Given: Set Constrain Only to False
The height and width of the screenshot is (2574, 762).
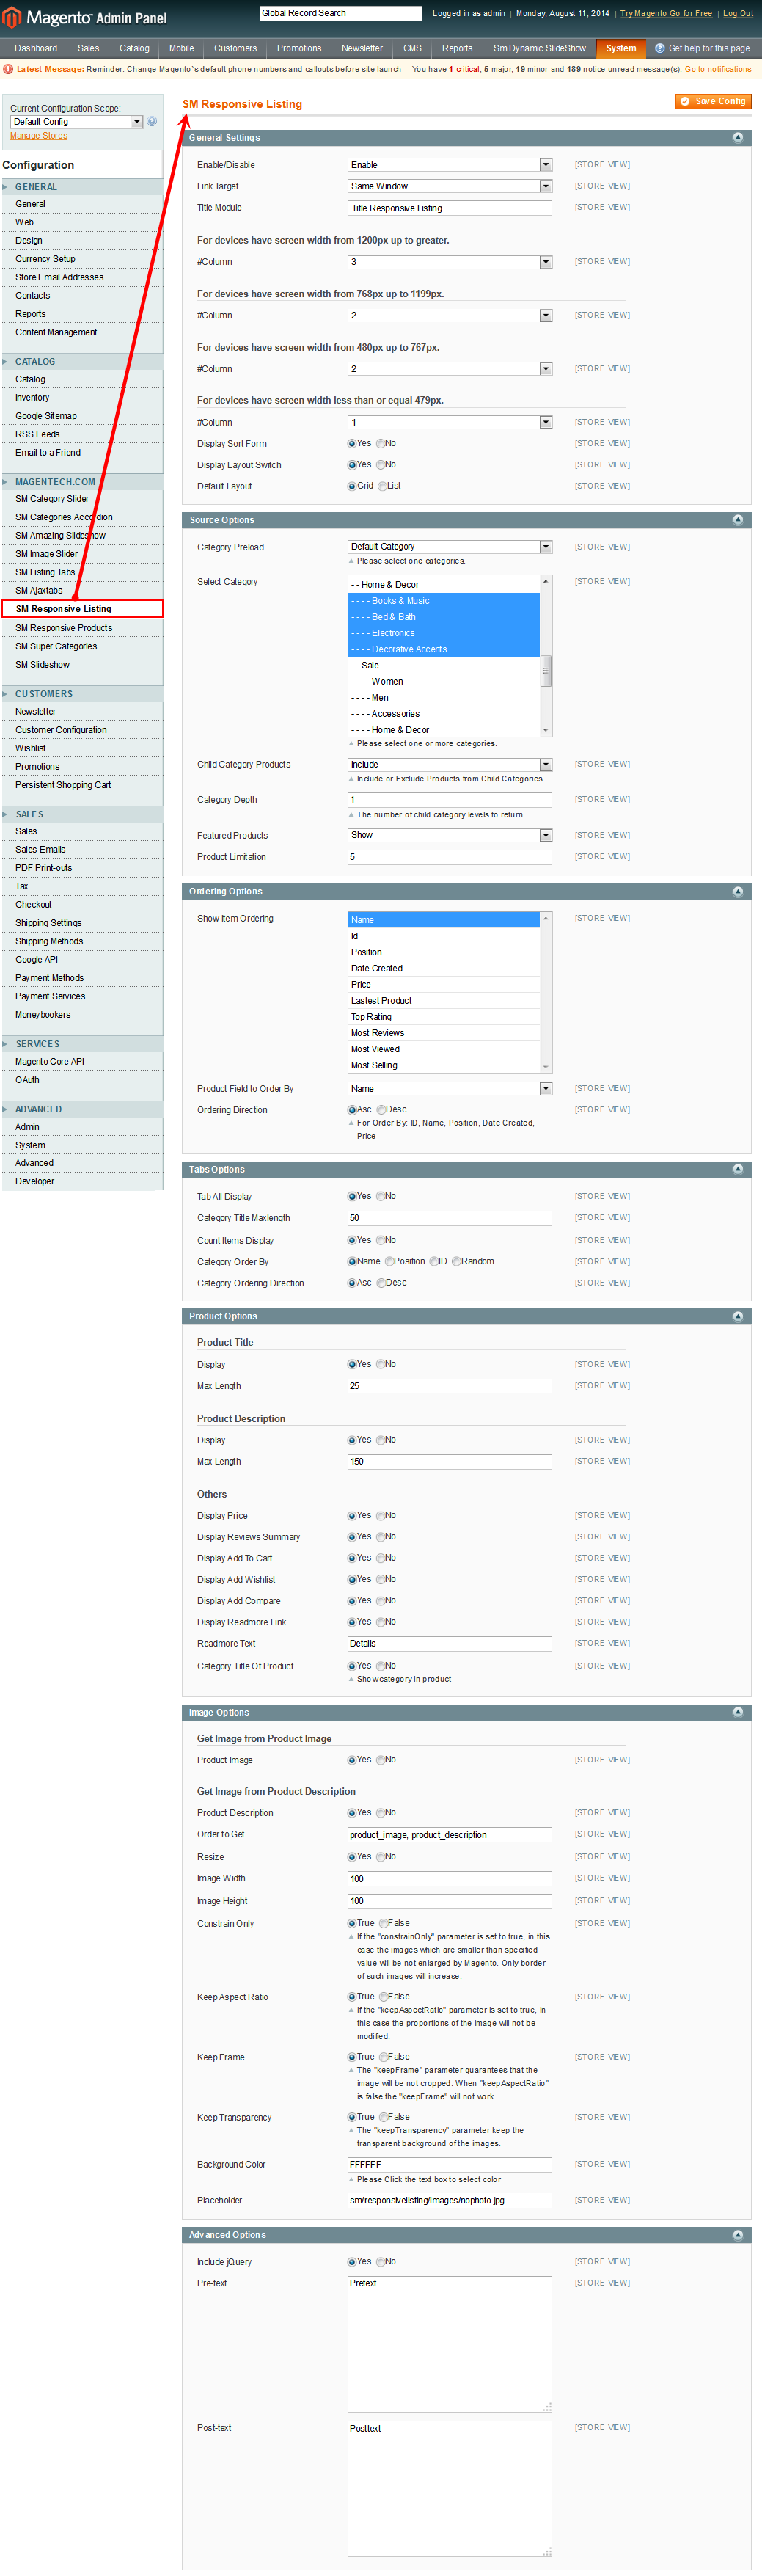Looking at the screenshot, I should [384, 1923].
